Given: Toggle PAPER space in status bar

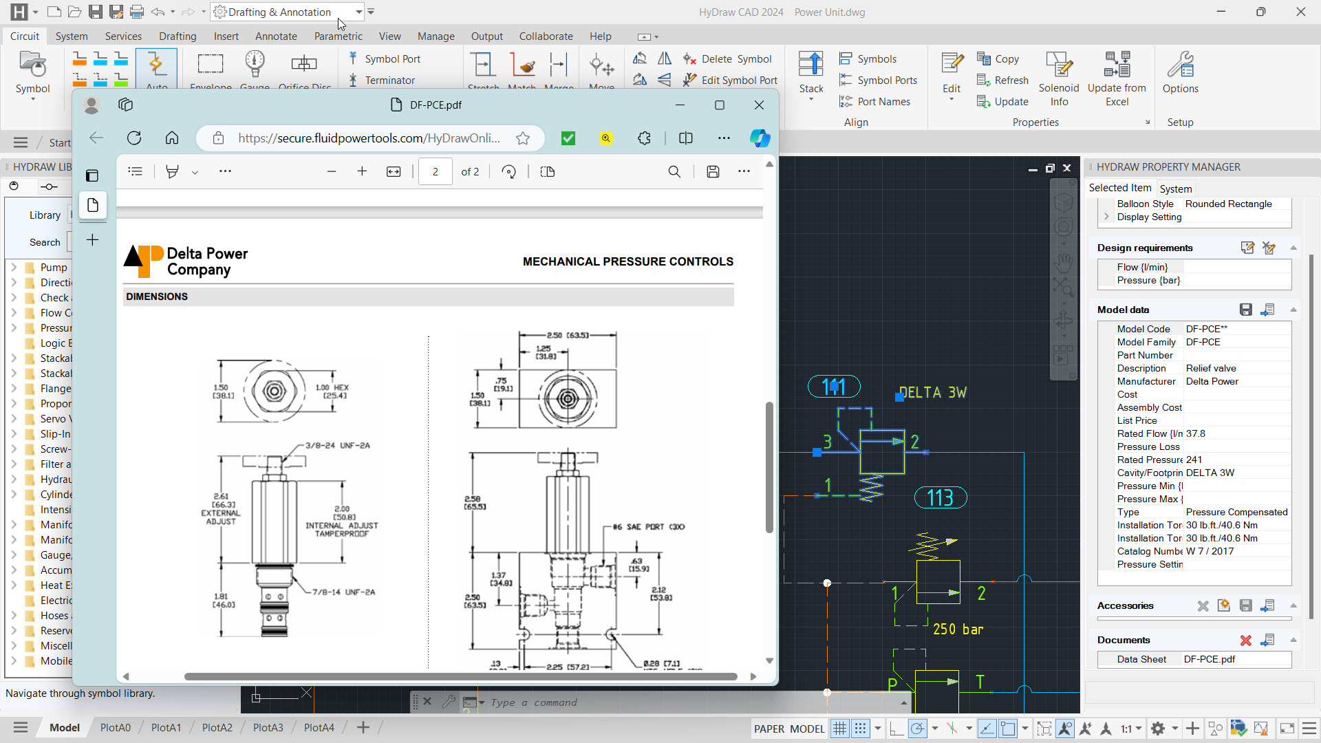Looking at the screenshot, I should (769, 729).
